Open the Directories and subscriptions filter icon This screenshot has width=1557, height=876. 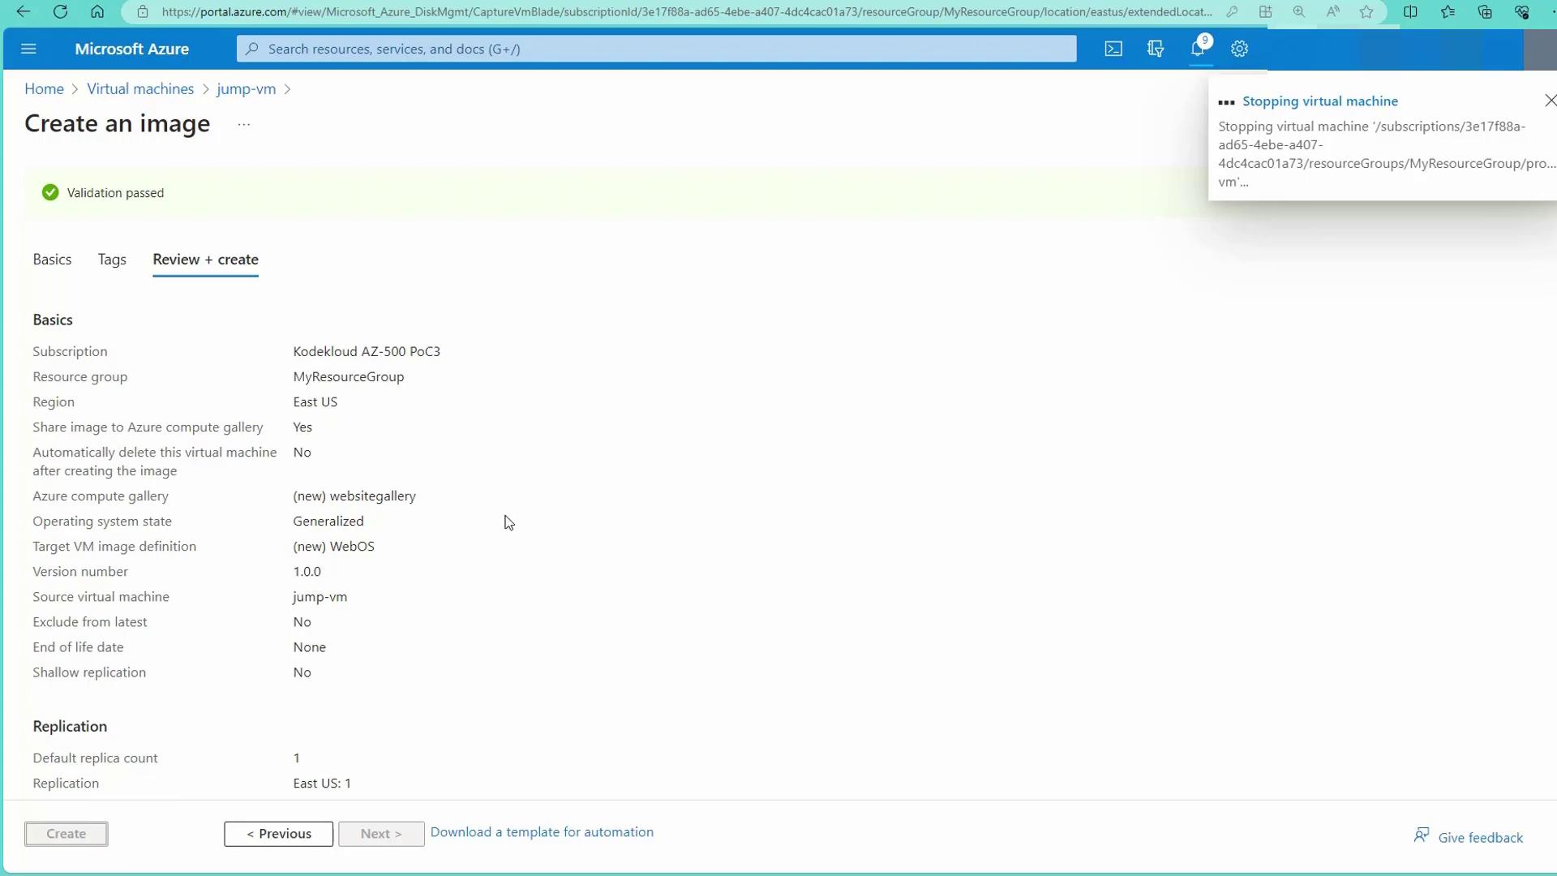click(1156, 49)
